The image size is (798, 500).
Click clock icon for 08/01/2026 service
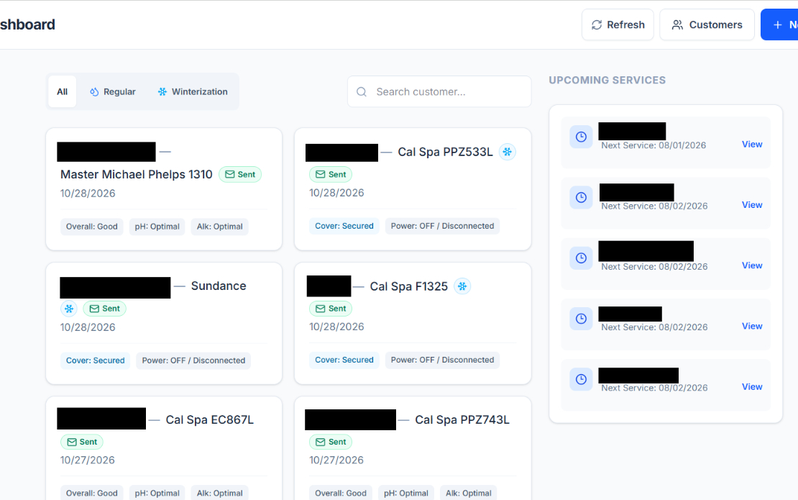[x=581, y=137]
